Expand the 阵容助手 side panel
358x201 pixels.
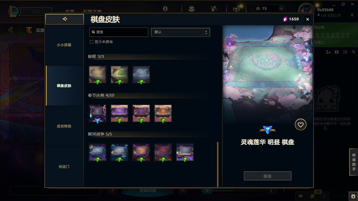click(x=354, y=162)
